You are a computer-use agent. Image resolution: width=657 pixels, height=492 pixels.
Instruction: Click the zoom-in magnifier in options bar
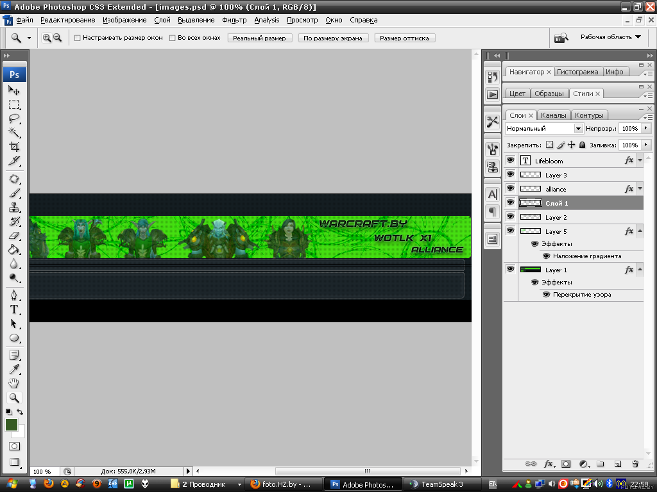click(x=47, y=38)
